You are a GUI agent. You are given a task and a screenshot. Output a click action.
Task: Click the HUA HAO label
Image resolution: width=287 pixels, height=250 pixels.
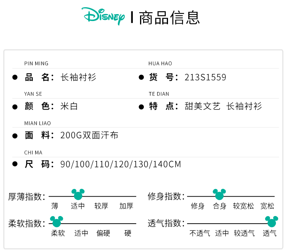tap(160, 64)
